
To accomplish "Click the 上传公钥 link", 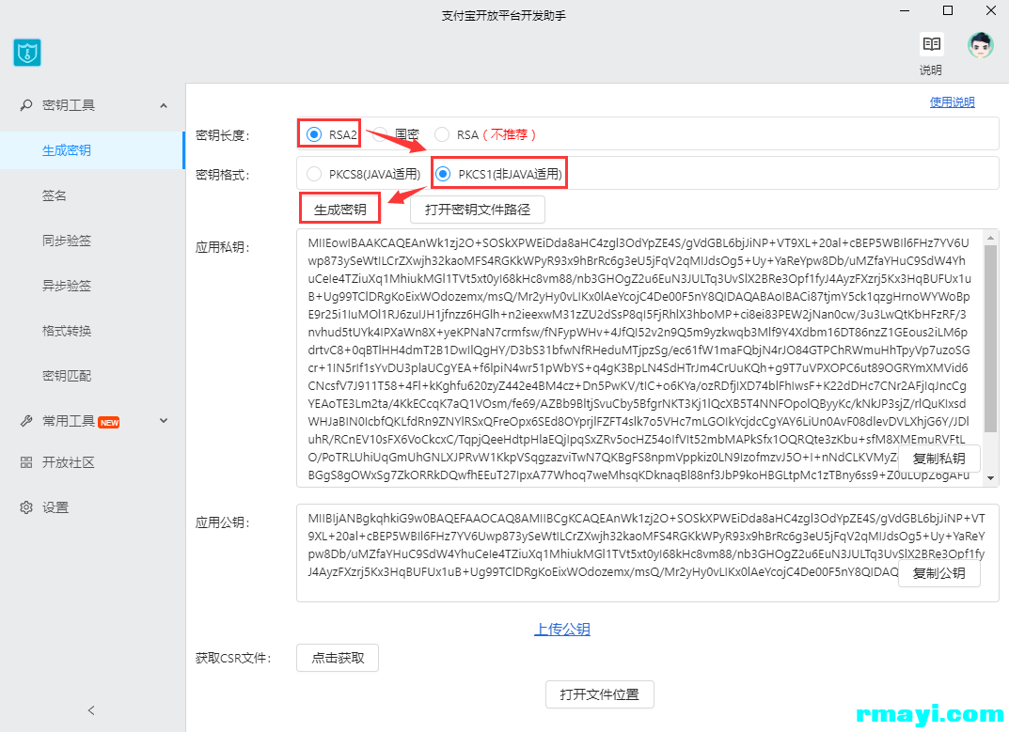I will pos(562,629).
